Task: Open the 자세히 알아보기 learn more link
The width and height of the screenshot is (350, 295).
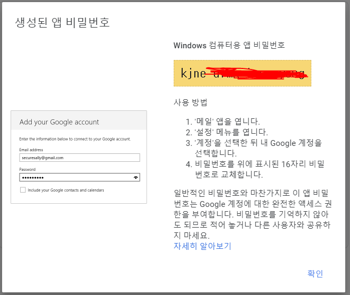Action: (202, 246)
